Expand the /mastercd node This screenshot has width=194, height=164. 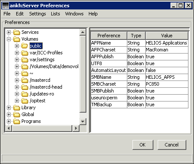pyautogui.click(x=17, y=80)
